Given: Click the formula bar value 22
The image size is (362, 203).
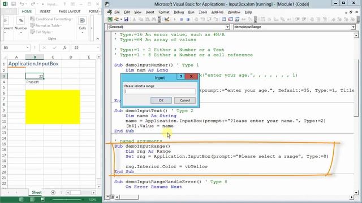Looking at the screenshot, I should tap(76, 47).
